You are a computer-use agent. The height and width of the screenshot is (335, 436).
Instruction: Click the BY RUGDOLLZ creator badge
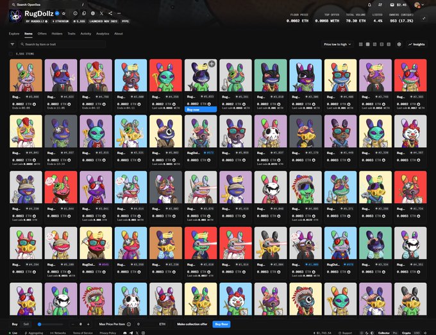[37, 21]
